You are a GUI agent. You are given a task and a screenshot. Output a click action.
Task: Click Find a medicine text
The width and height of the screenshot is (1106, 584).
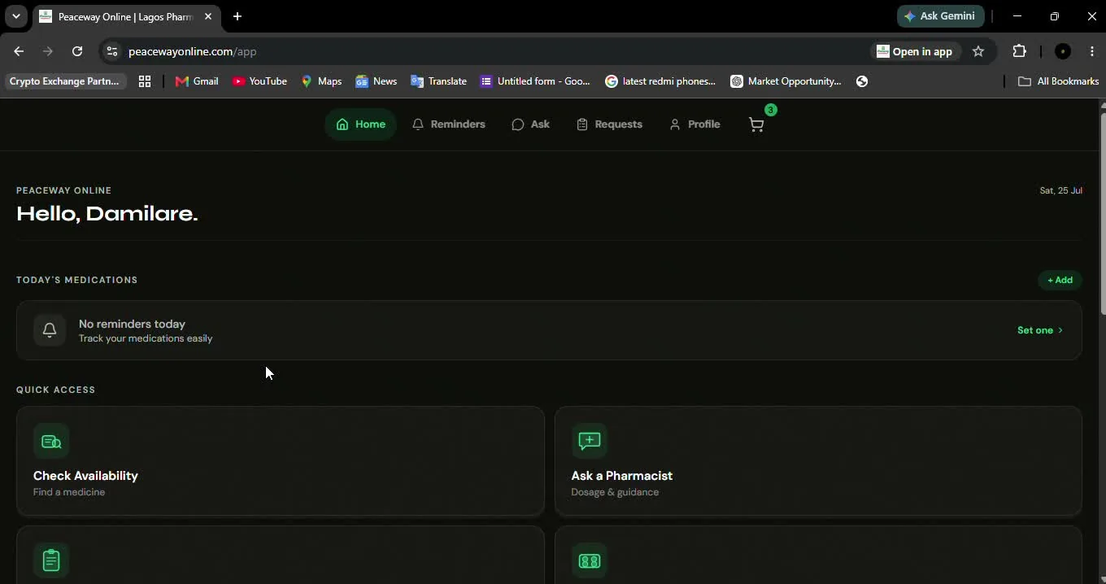[69, 492]
